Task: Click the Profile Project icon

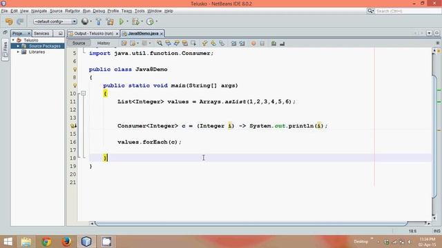Action: tap(151, 21)
